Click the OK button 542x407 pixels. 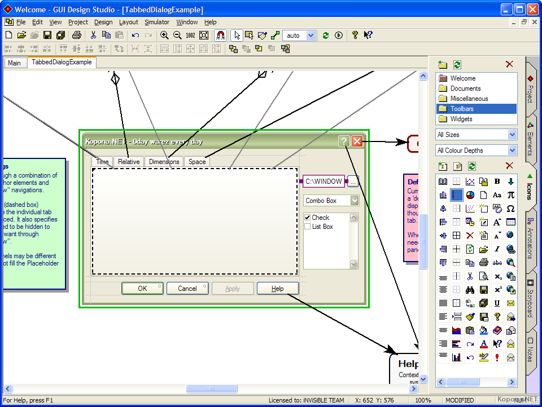142,289
